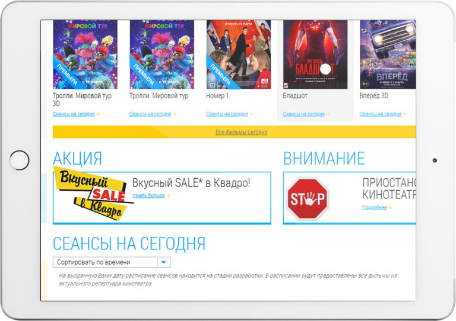
Task: Select the Вперёд 3D poster
Action: 387,54
